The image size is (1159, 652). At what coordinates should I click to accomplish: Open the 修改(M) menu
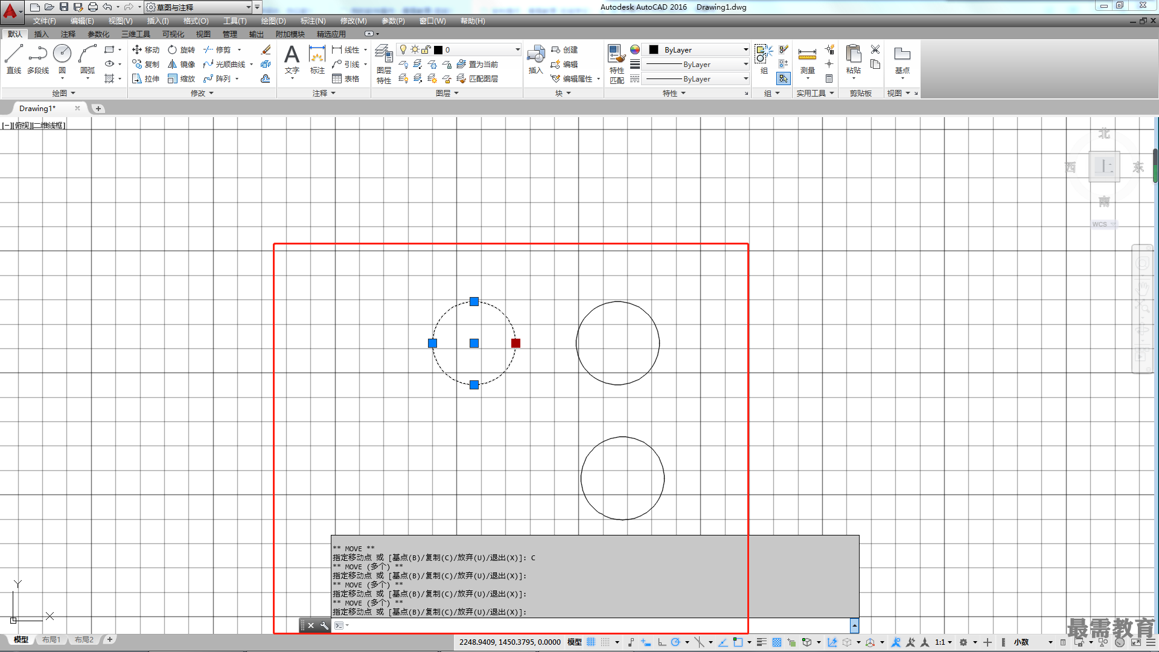(353, 21)
